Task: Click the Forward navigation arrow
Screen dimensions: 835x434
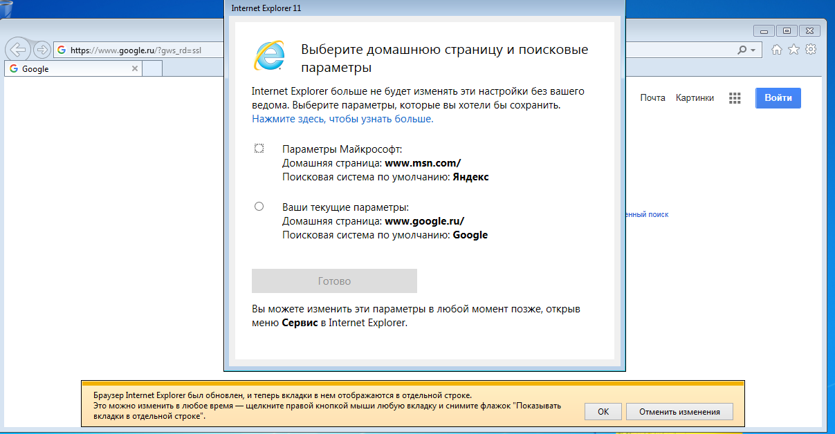Action: [x=42, y=50]
